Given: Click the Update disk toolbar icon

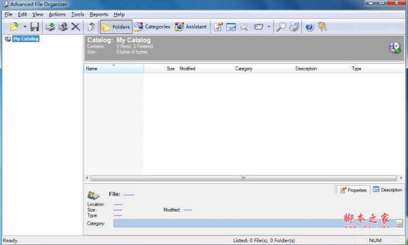Looking at the screenshot, I should point(63,26).
